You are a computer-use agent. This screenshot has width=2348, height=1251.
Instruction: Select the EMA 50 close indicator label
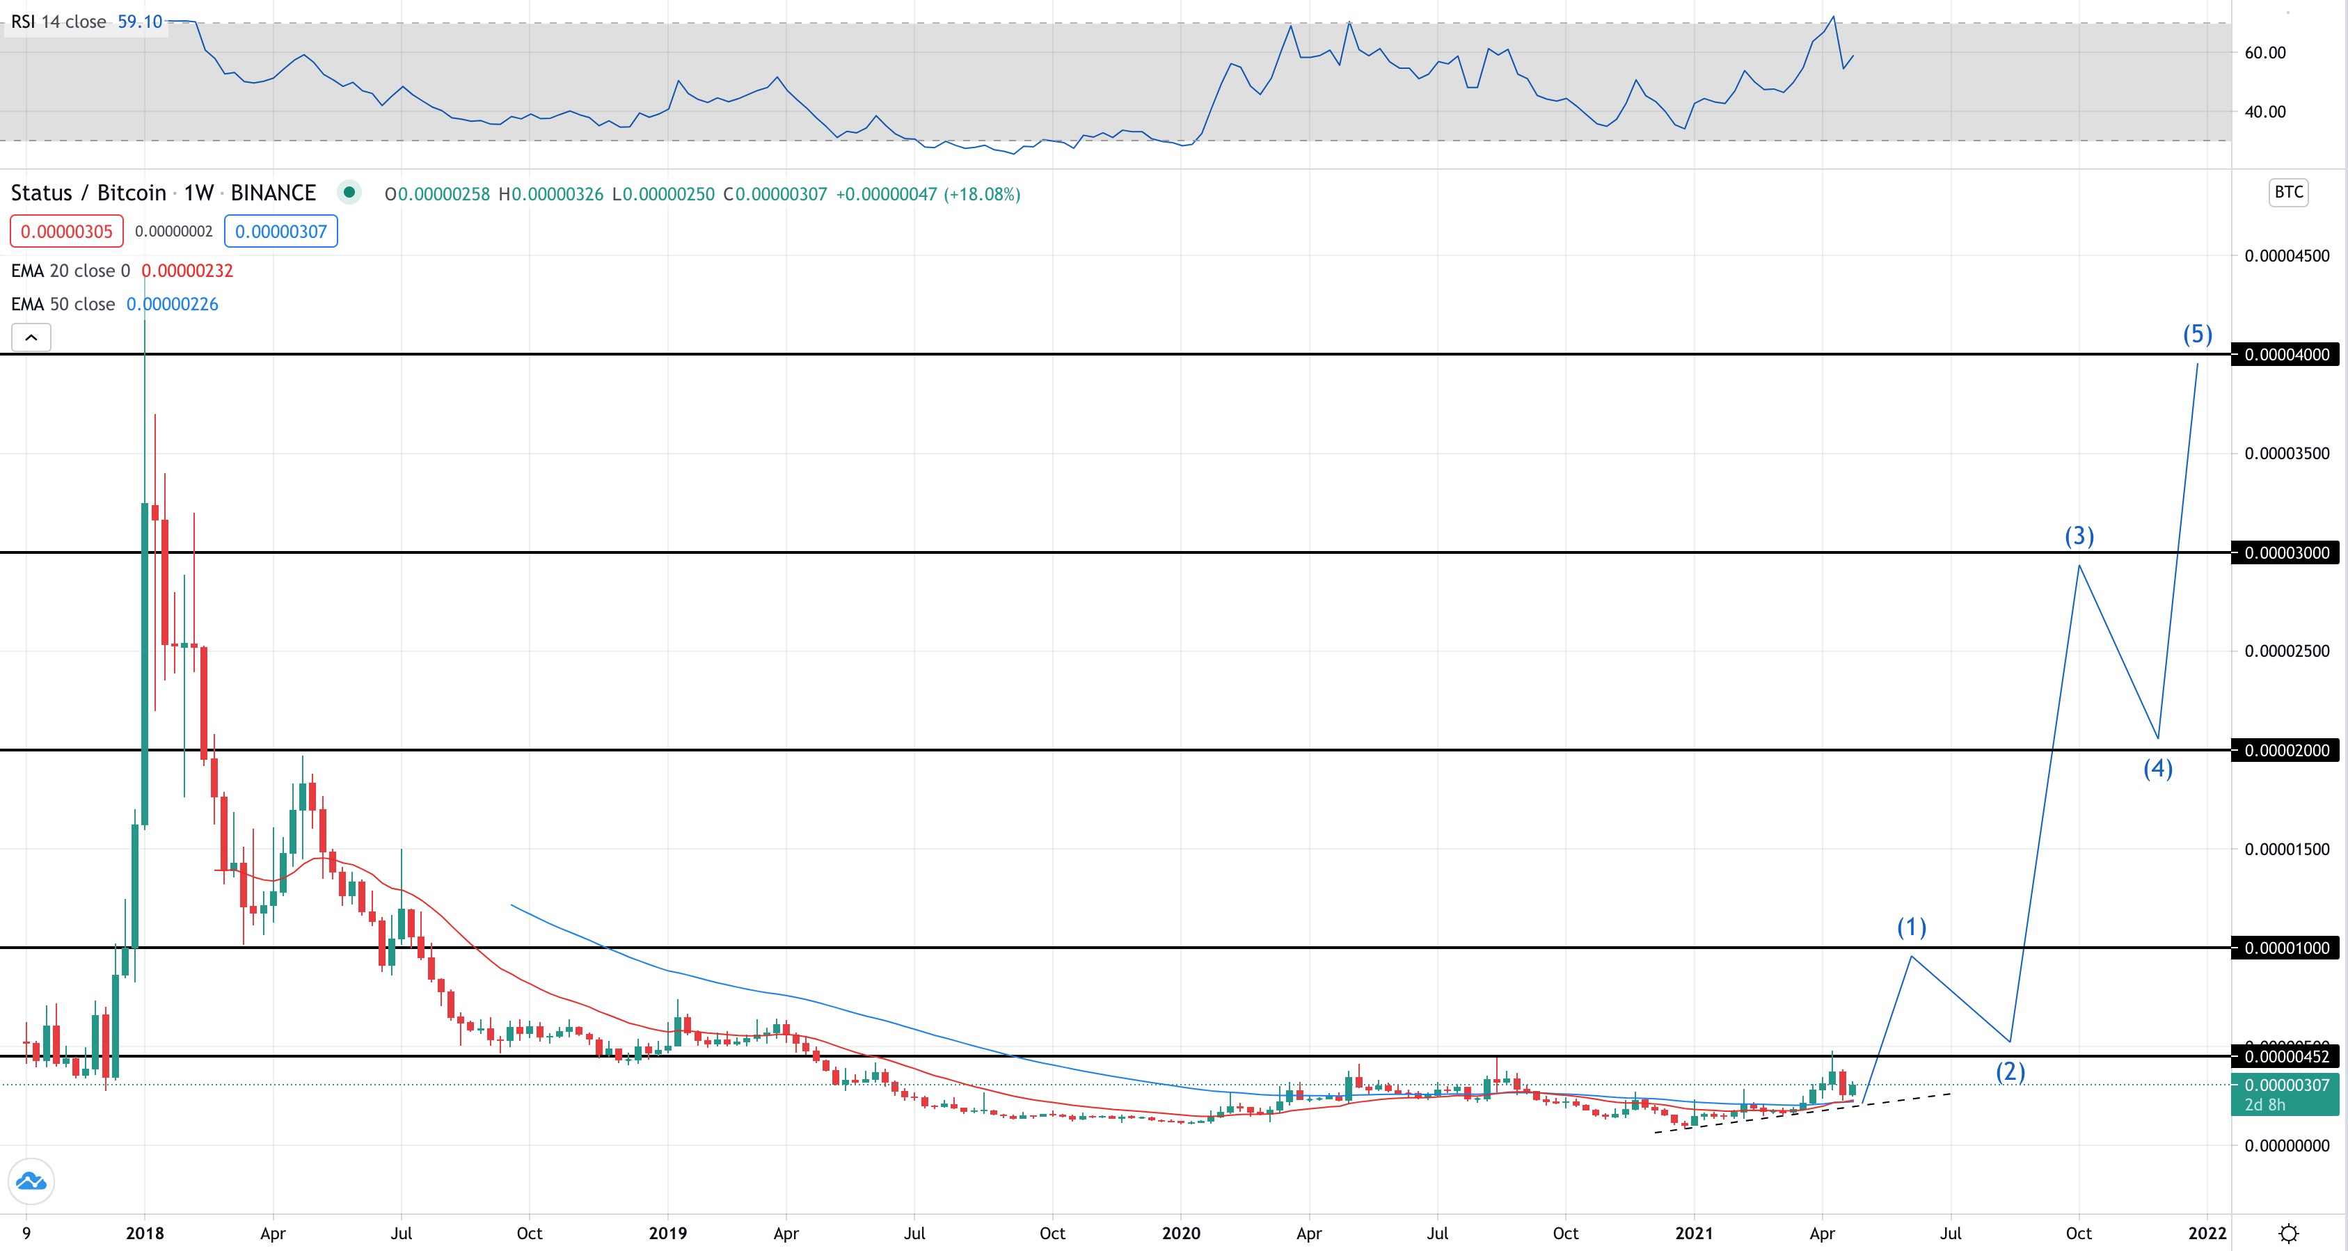[x=63, y=304]
